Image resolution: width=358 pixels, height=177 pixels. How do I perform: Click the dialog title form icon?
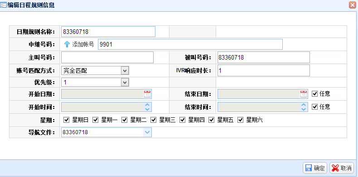click(3, 5)
